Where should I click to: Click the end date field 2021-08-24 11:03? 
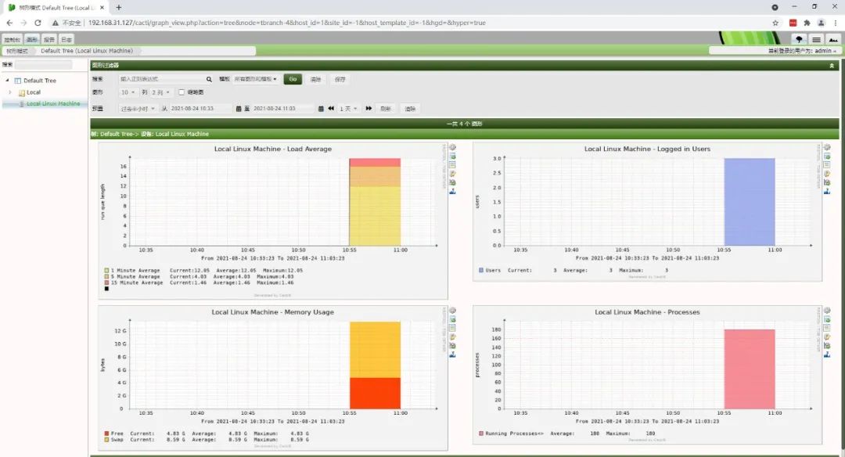click(x=283, y=109)
